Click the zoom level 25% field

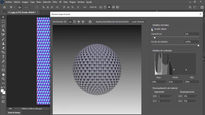[x=10, y=109]
